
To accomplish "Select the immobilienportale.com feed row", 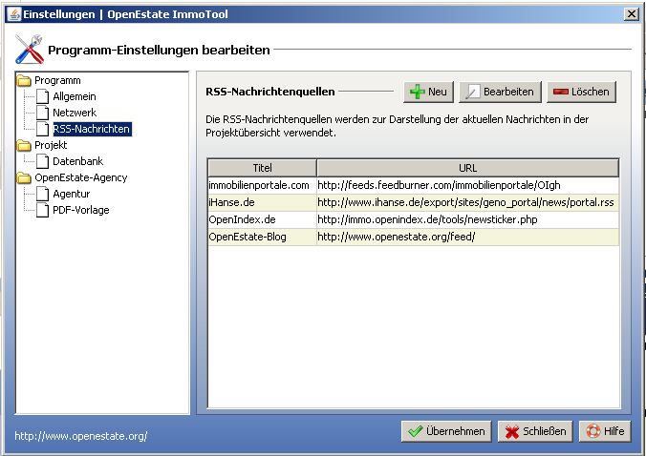I will click(x=260, y=184).
